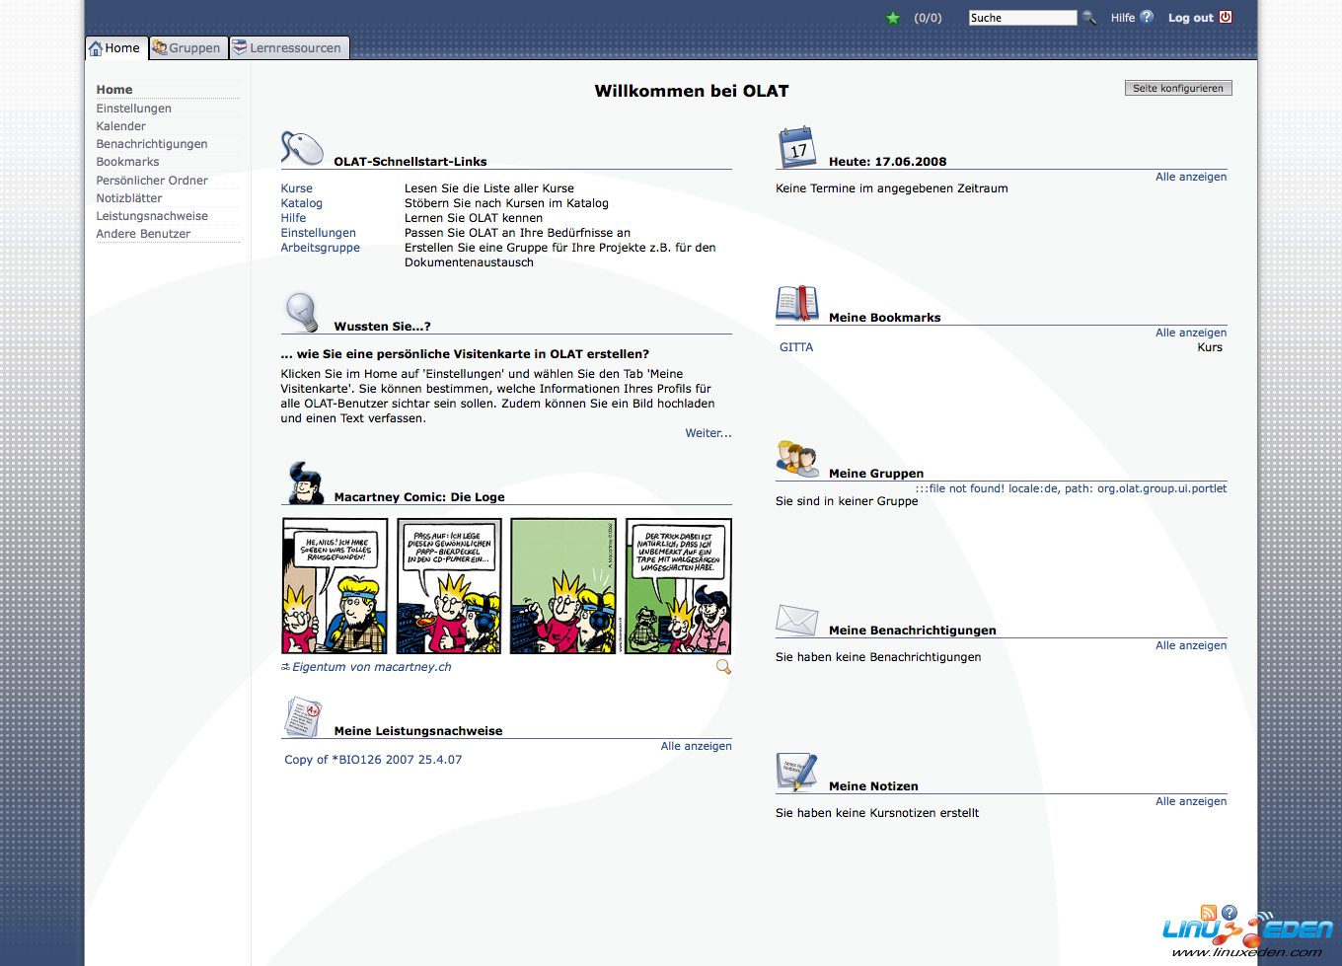1342x966 pixels.
Task: Select Home in the left menu
Action: [x=114, y=90]
